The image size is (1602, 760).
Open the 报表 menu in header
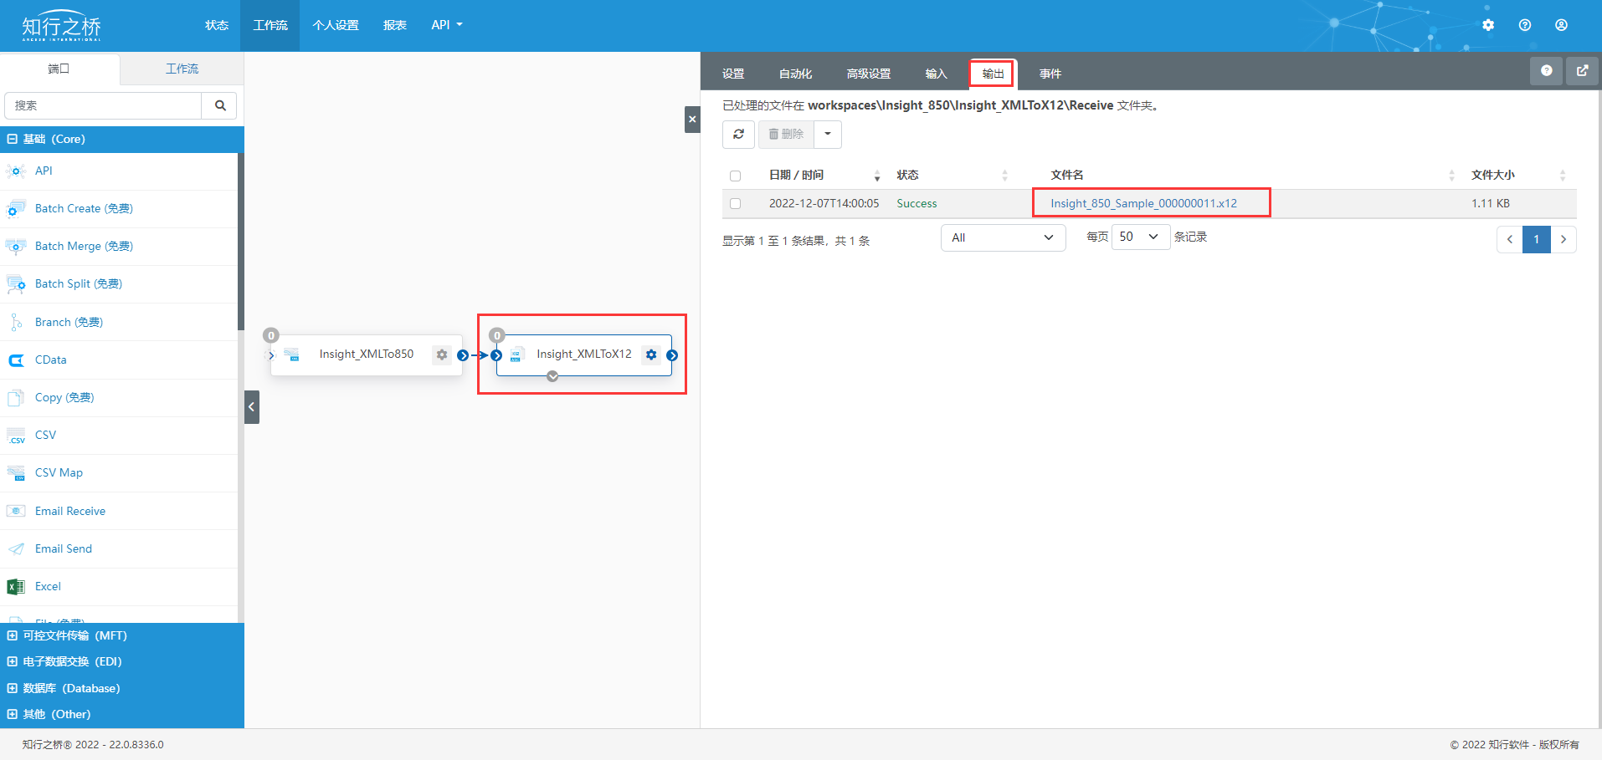[x=395, y=25]
